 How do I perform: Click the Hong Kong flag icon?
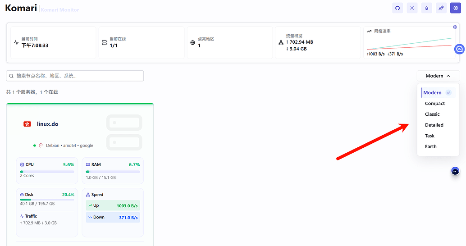tap(27, 124)
